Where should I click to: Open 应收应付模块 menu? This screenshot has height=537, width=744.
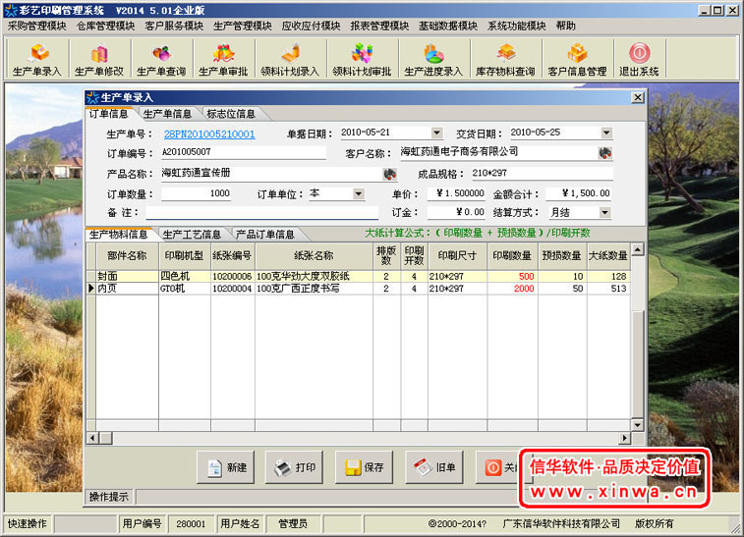click(x=311, y=27)
